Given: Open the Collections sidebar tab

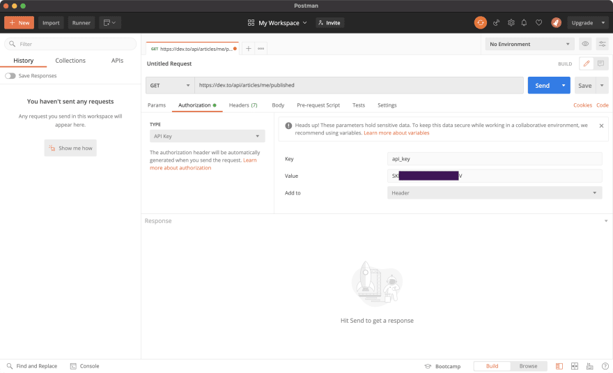Looking at the screenshot, I should click(x=70, y=61).
